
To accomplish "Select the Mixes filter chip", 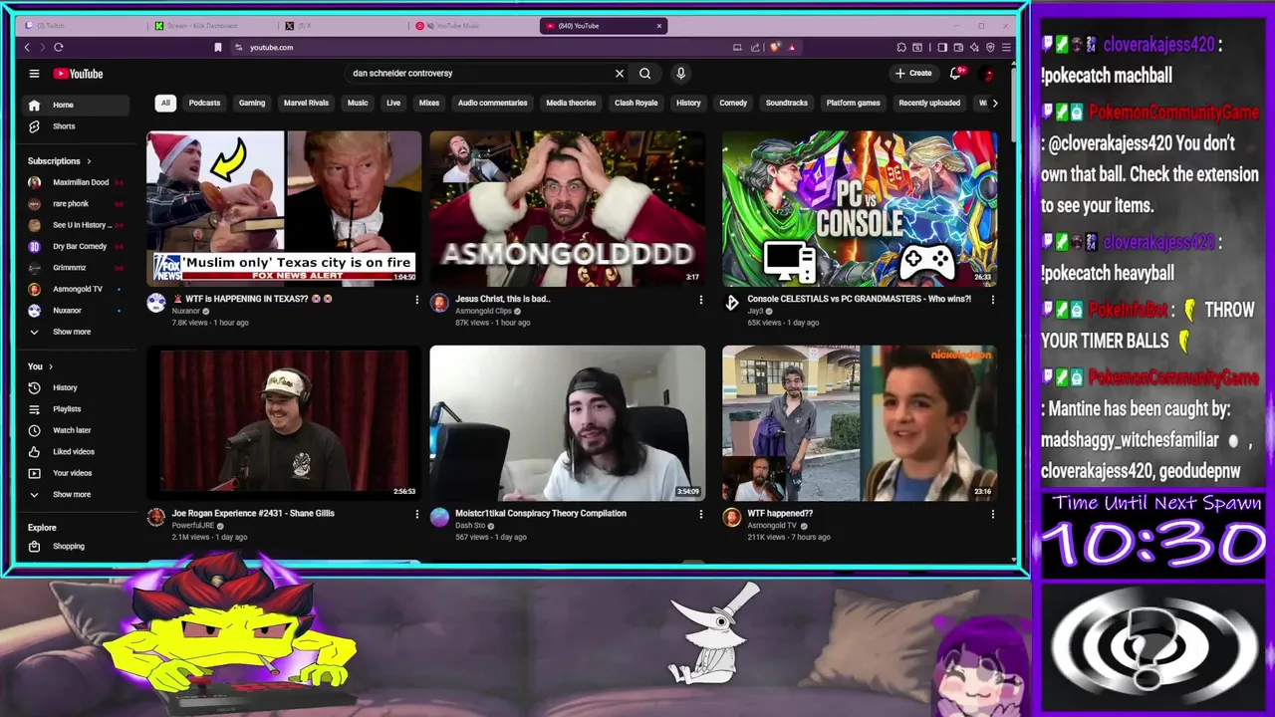I will pyautogui.click(x=429, y=103).
